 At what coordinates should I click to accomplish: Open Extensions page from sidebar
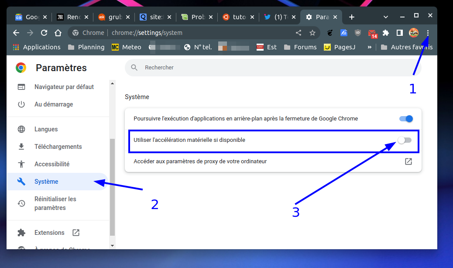[58, 233]
